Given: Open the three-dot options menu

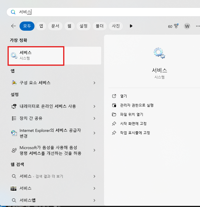Looking at the screenshot, I should tap(198, 26).
